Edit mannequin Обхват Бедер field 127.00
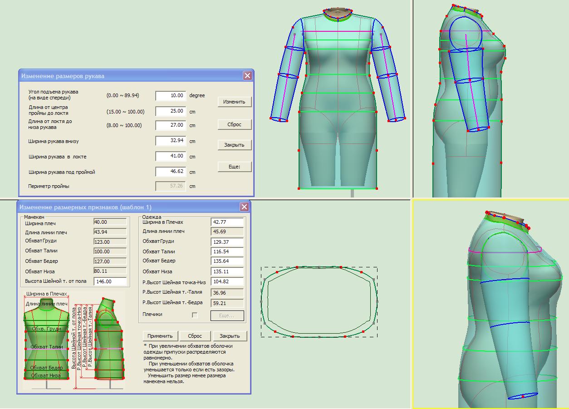569x409 pixels. pos(110,261)
